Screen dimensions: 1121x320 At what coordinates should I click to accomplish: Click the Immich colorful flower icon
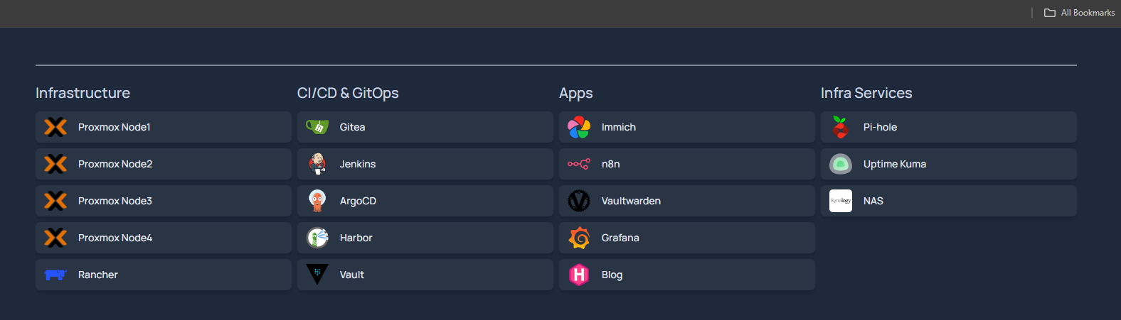coord(579,127)
